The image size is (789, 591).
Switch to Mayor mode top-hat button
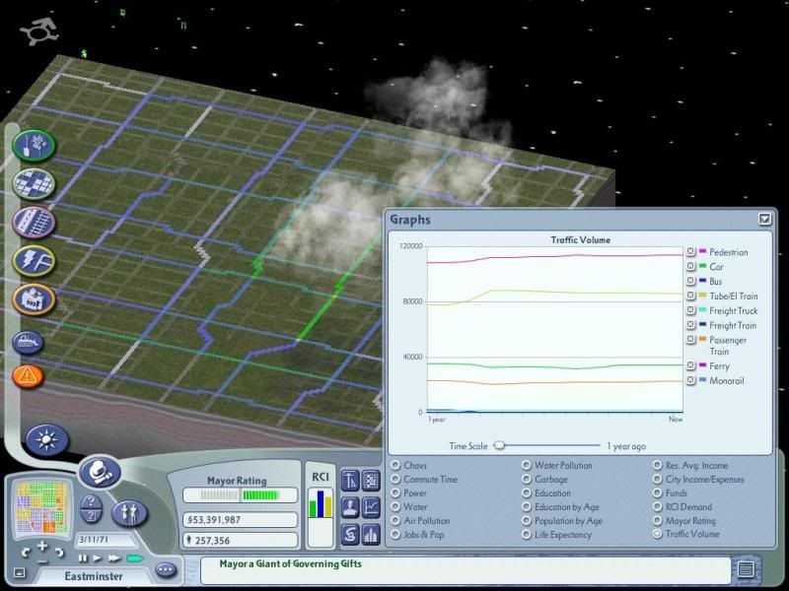[100, 473]
